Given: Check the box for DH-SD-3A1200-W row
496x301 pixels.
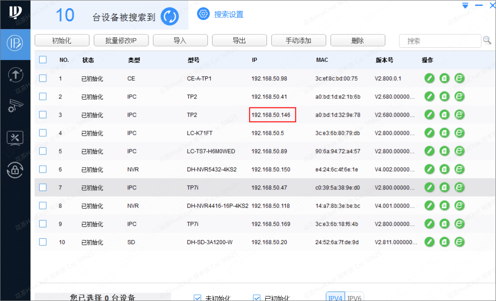Looking at the screenshot, I should pos(43,242).
